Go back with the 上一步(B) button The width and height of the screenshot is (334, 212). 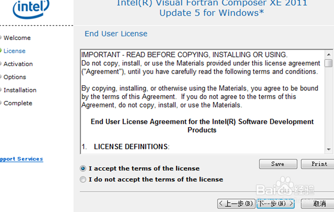pos(236,204)
